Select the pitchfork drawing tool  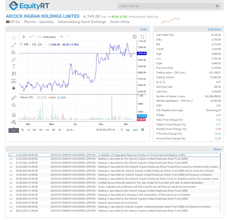click(x=14, y=52)
